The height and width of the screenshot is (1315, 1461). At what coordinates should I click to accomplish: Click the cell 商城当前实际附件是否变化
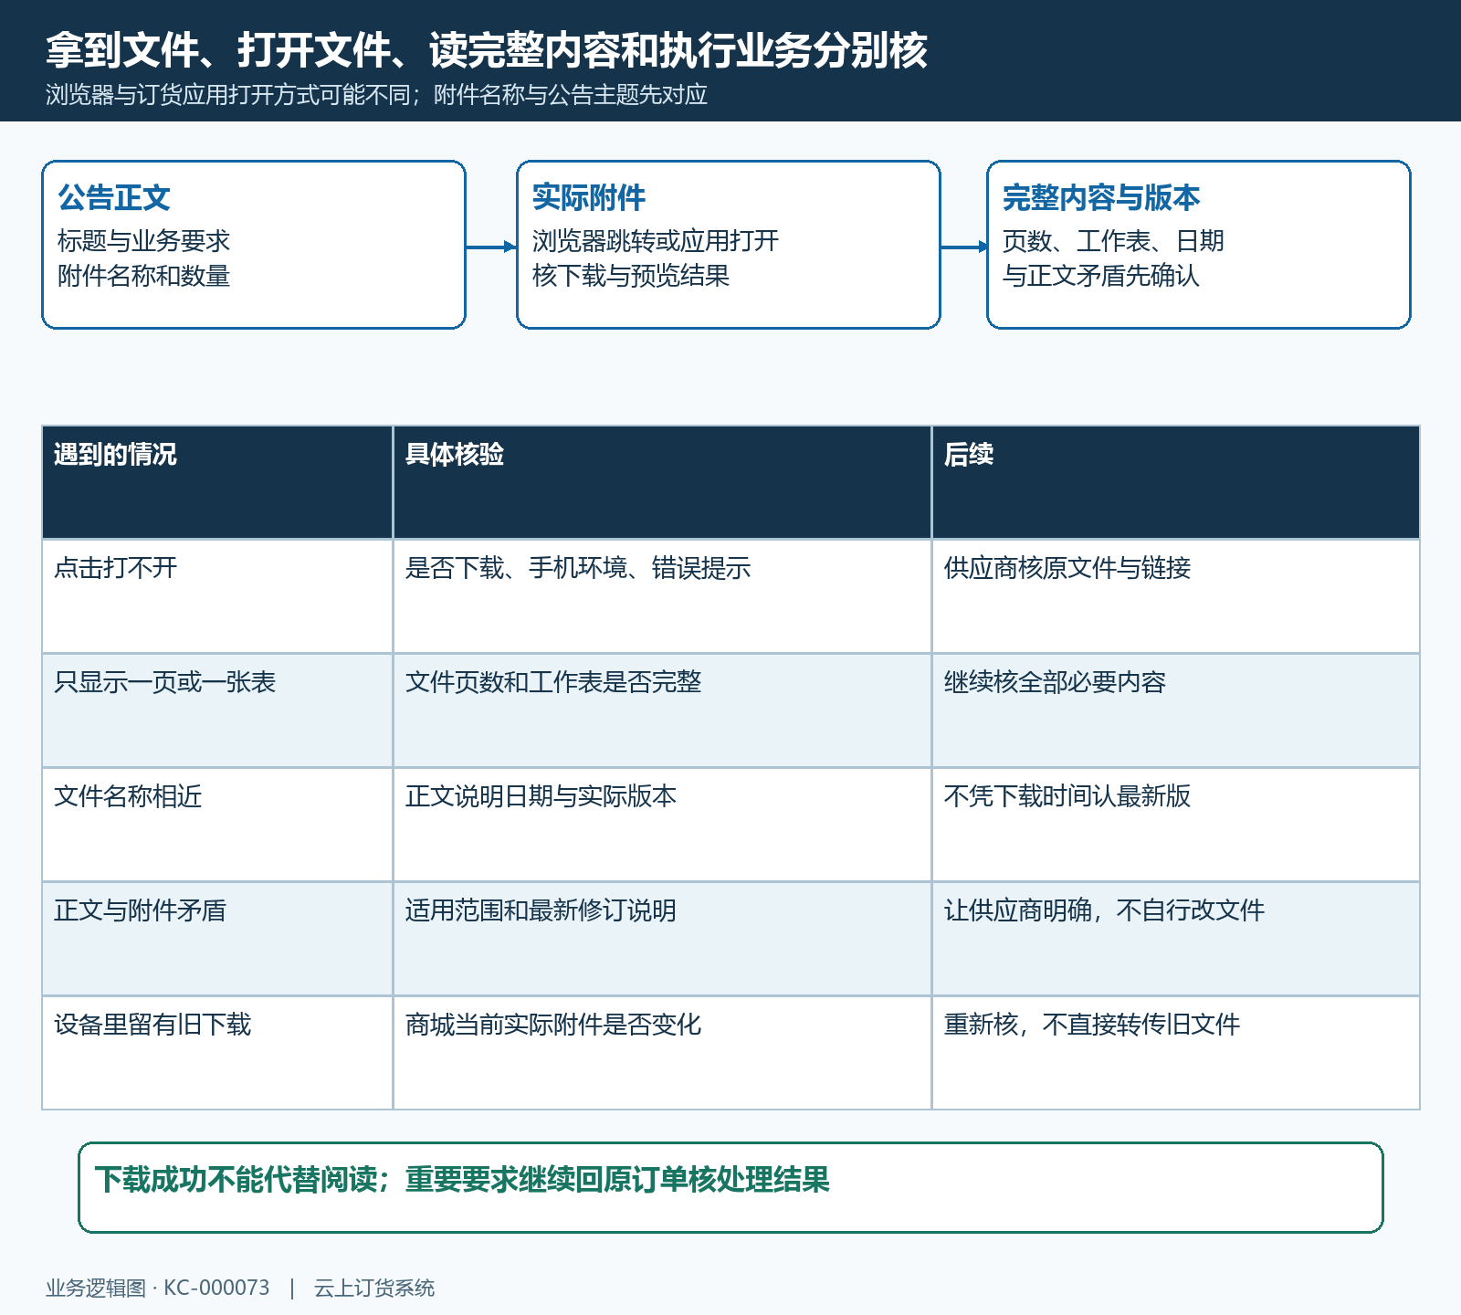coord(662,1053)
